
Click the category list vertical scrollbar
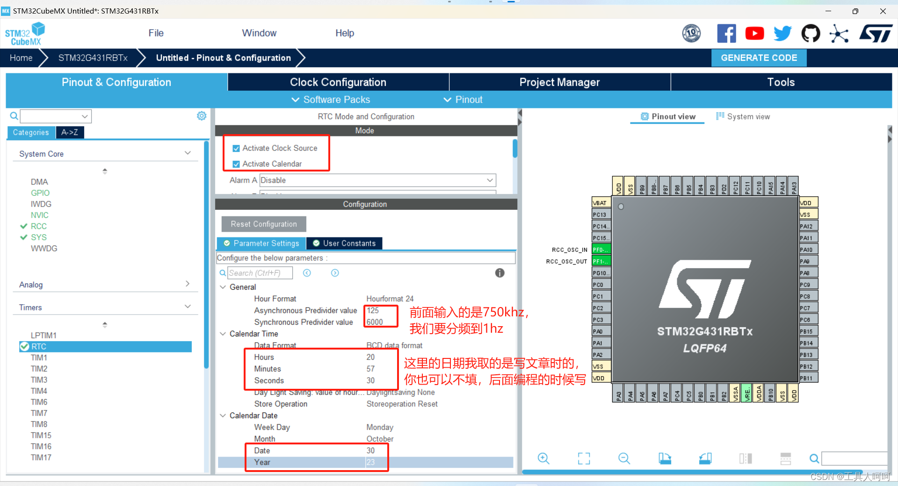pos(206,255)
